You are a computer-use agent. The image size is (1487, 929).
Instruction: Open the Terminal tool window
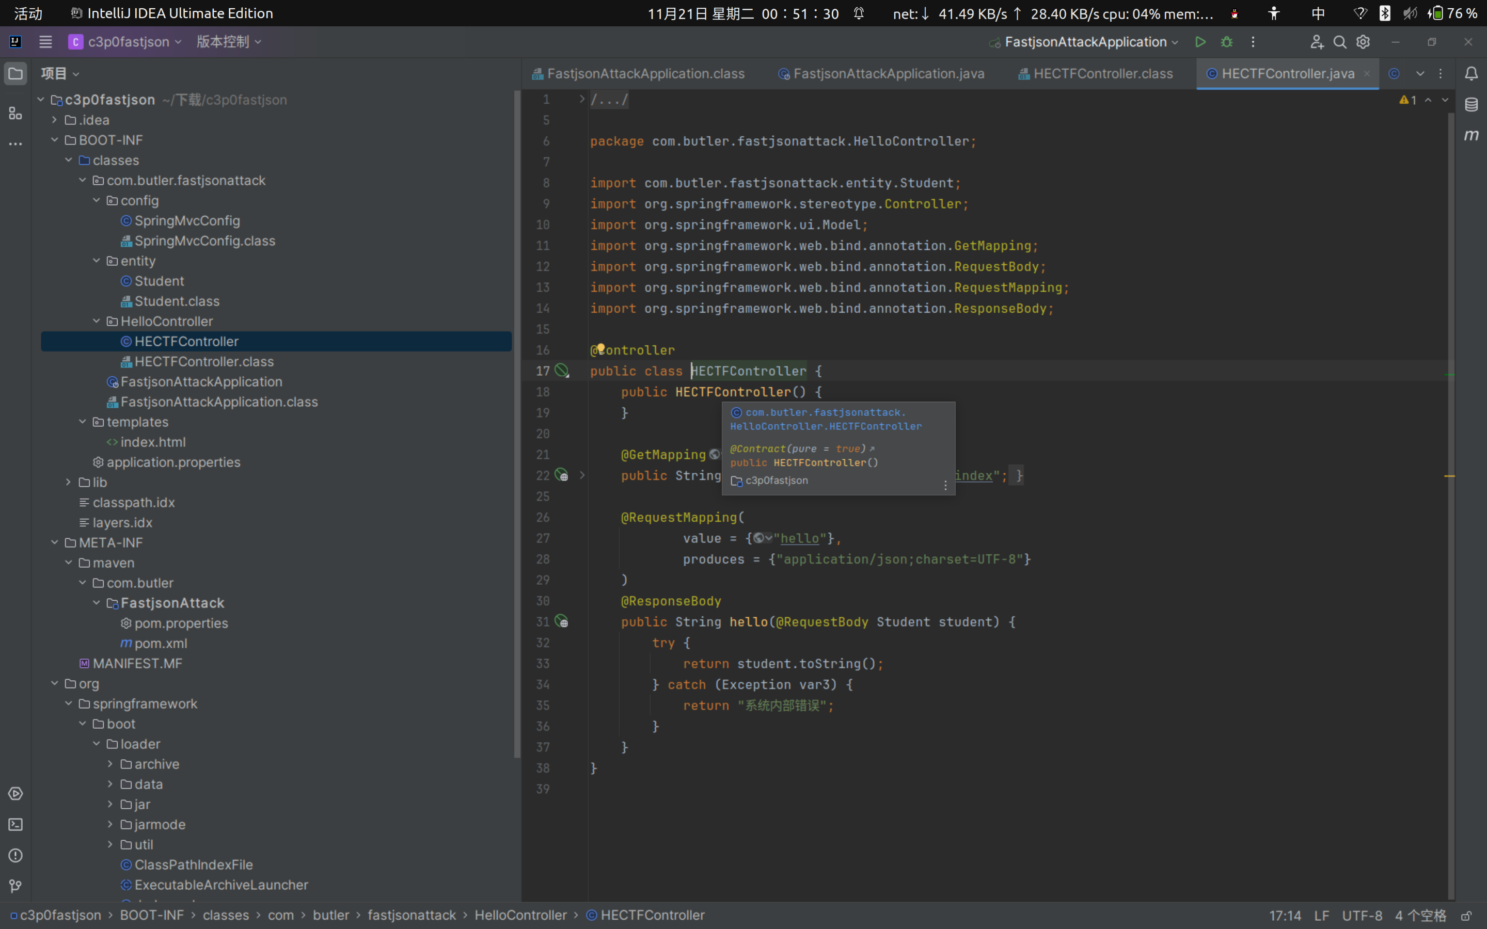15,825
